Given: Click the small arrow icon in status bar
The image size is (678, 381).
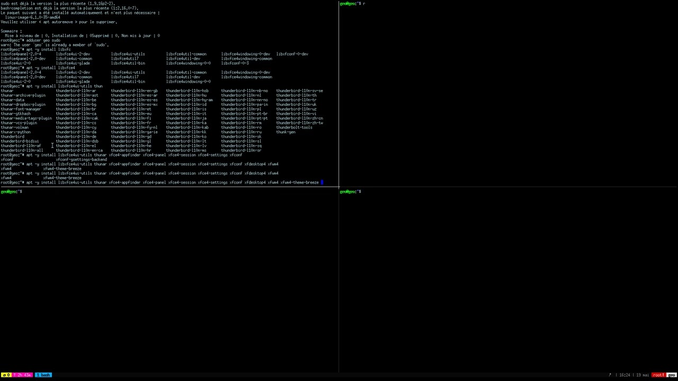Looking at the screenshot, I should 610,375.
